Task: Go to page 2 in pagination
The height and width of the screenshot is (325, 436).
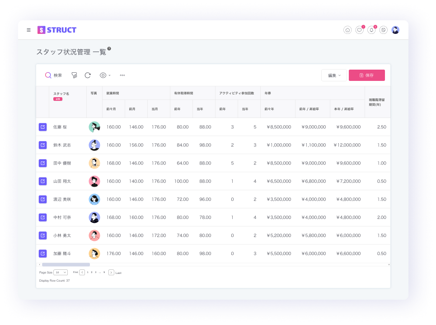Action: [x=91, y=273]
